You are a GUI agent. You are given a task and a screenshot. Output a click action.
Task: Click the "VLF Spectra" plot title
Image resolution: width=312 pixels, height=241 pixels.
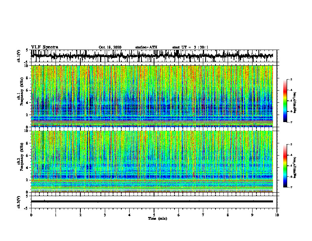pyautogui.click(x=45, y=47)
